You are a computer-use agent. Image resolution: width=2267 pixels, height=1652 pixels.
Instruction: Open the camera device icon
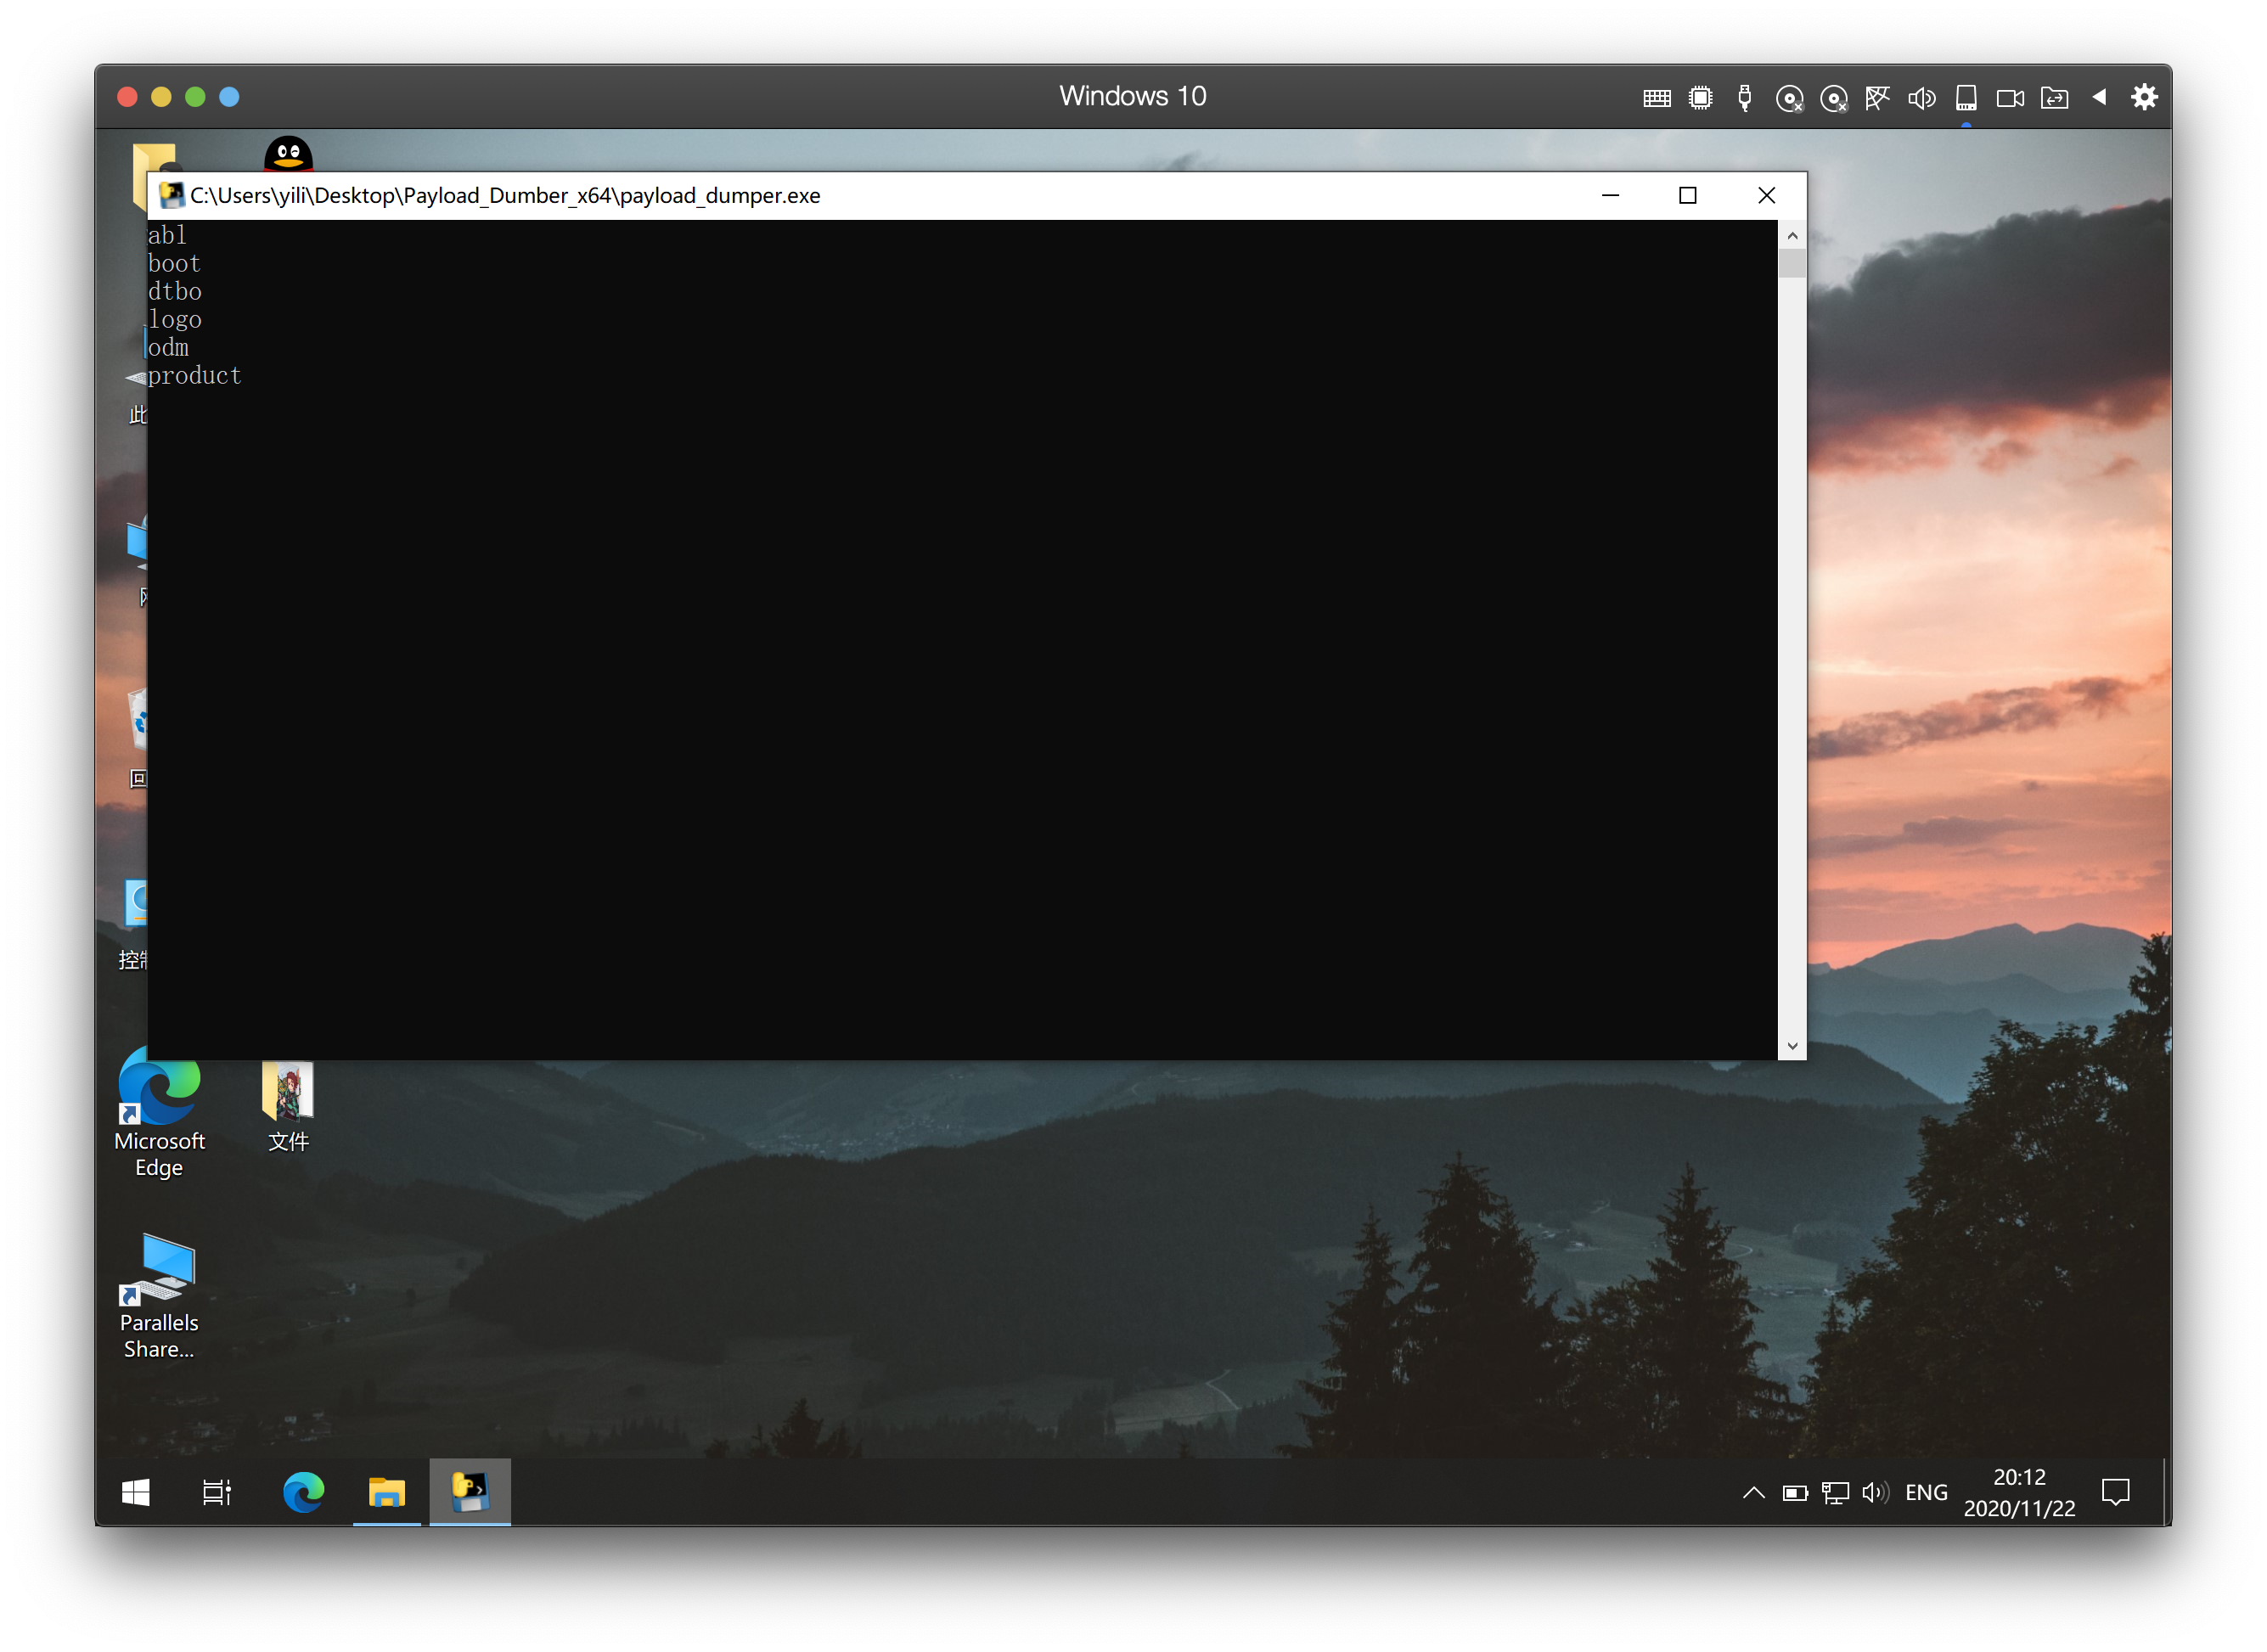(x=2010, y=98)
